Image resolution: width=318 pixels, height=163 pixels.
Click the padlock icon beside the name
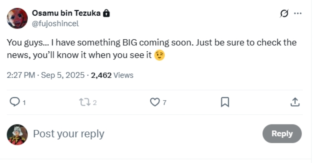click(107, 13)
